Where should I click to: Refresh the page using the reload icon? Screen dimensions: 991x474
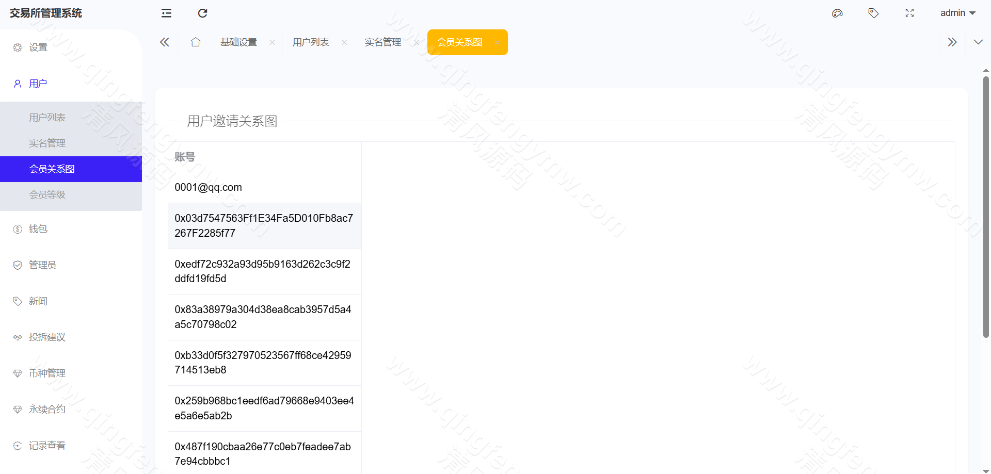click(202, 13)
